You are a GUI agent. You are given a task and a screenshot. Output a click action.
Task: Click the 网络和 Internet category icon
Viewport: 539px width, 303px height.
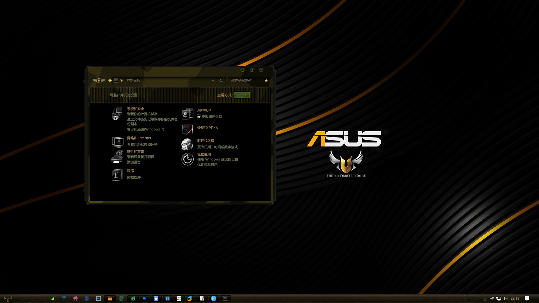pyautogui.click(x=117, y=142)
